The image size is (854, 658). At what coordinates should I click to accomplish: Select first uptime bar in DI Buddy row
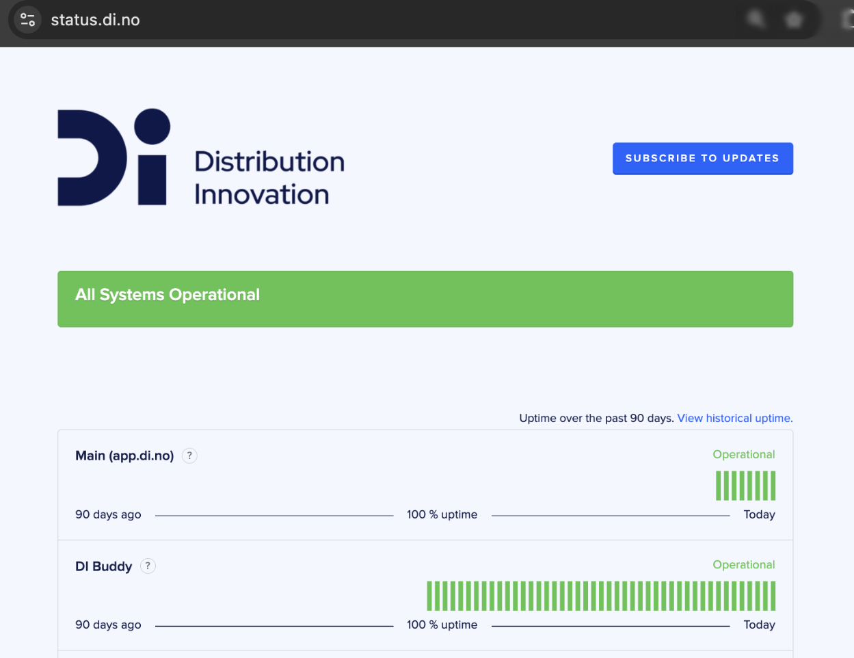click(x=430, y=596)
